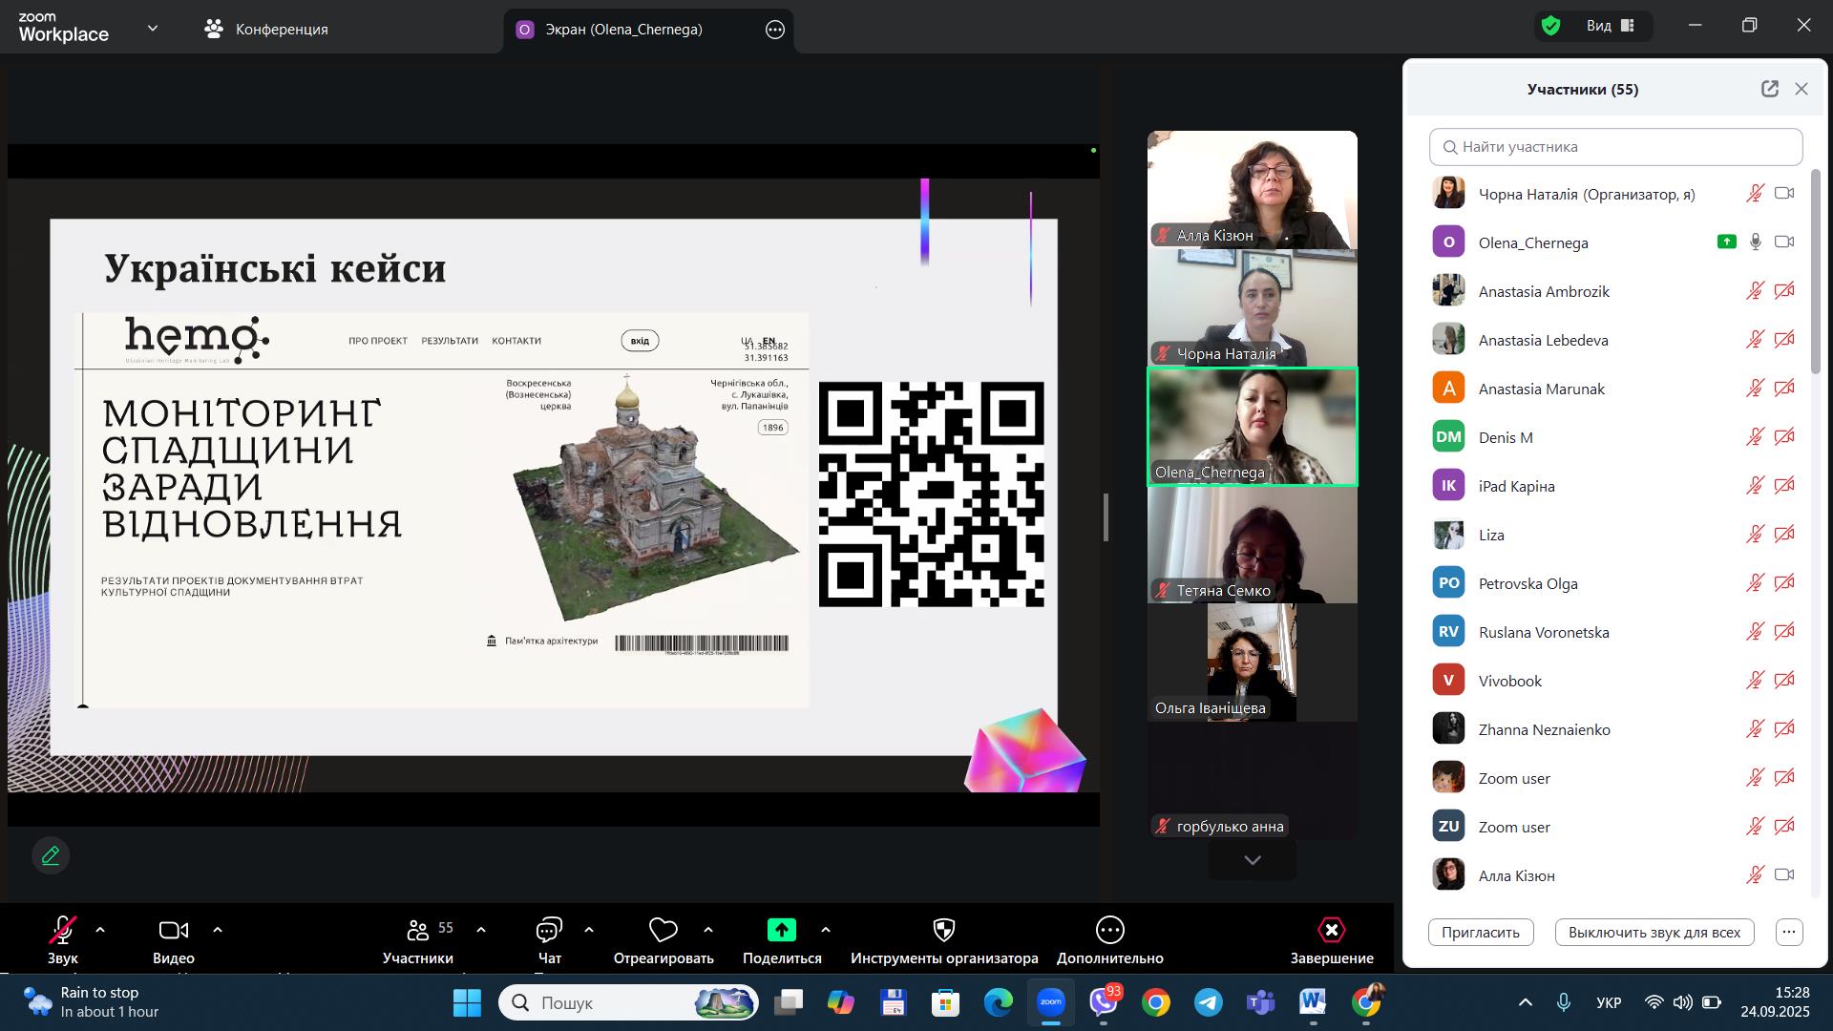The height and width of the screenshot is (1031, 1833).
Task: Click the Пригласить invite button
Action: [1480, 933]
